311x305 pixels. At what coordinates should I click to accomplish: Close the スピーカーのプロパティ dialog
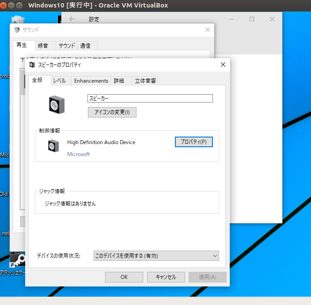(x=223, y=65)
